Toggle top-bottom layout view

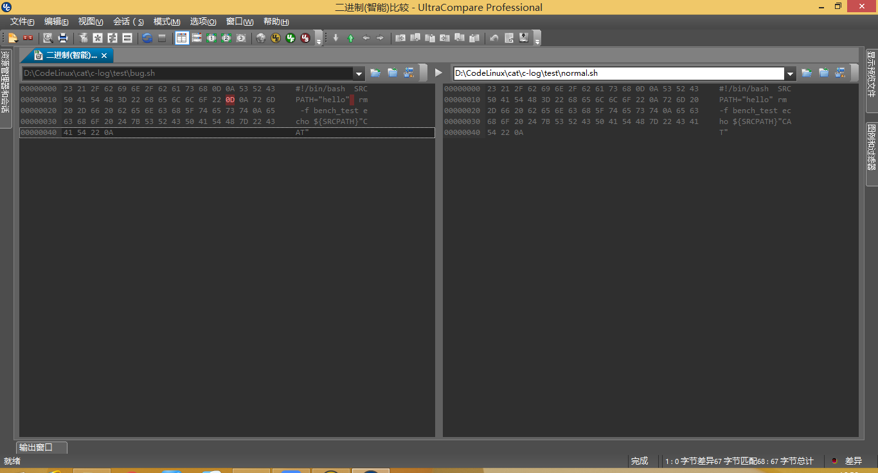(197, 38)
